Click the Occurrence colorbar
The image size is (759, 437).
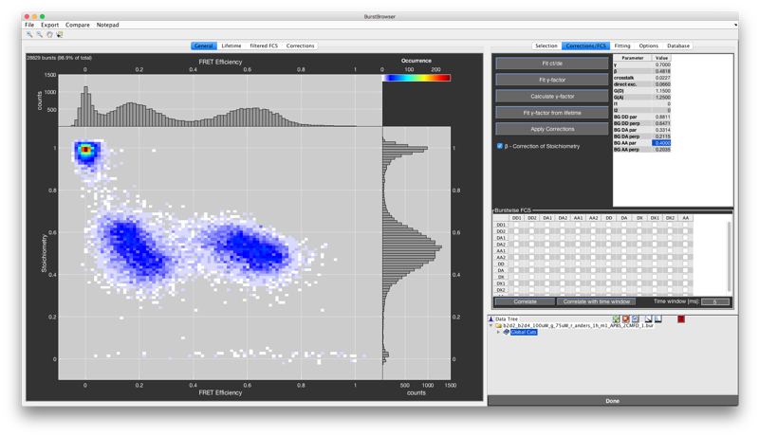coord(417,78)
